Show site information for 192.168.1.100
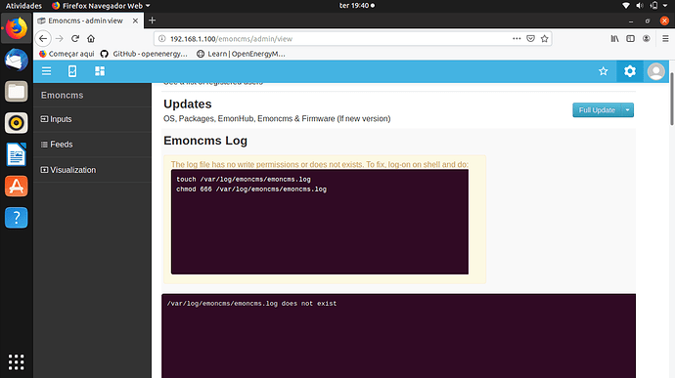Screen dimensions: 675x378 161,39
